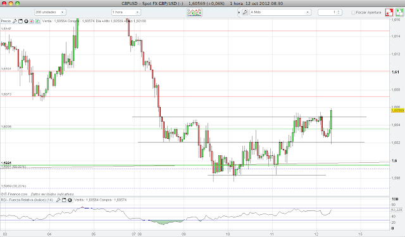Open the order settings wrench beside A Mdo
The image size is (405, 237).
[x=245, y=12]
